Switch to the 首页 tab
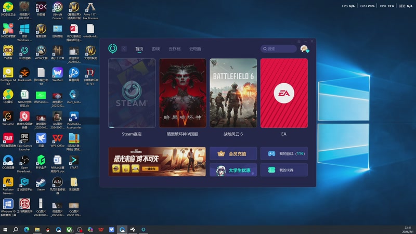 (x=139, y=49)
